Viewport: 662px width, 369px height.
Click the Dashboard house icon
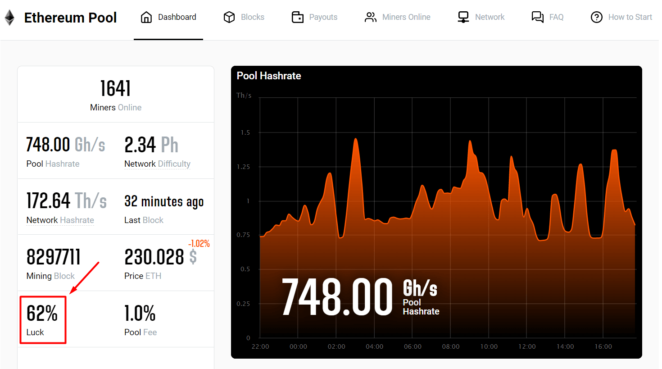(146, 17)
